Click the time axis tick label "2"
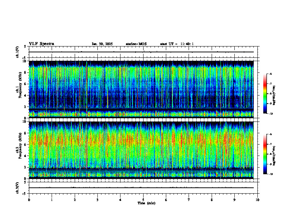The image size is (290, 224). coord(75,200)
